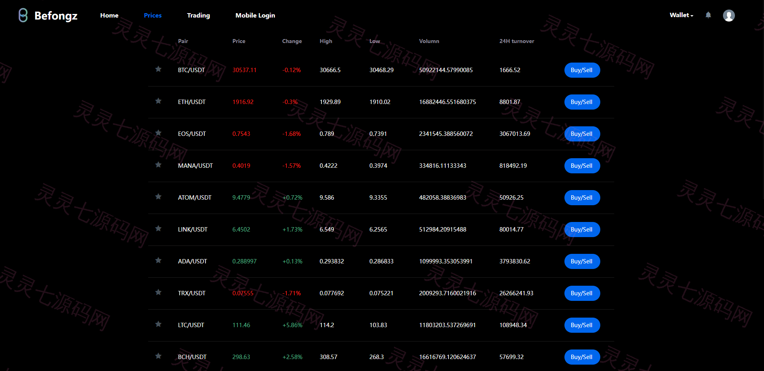The image size is (764, 371).
Task: Expand the Wallet dropdown
Action: pos(681,15)
